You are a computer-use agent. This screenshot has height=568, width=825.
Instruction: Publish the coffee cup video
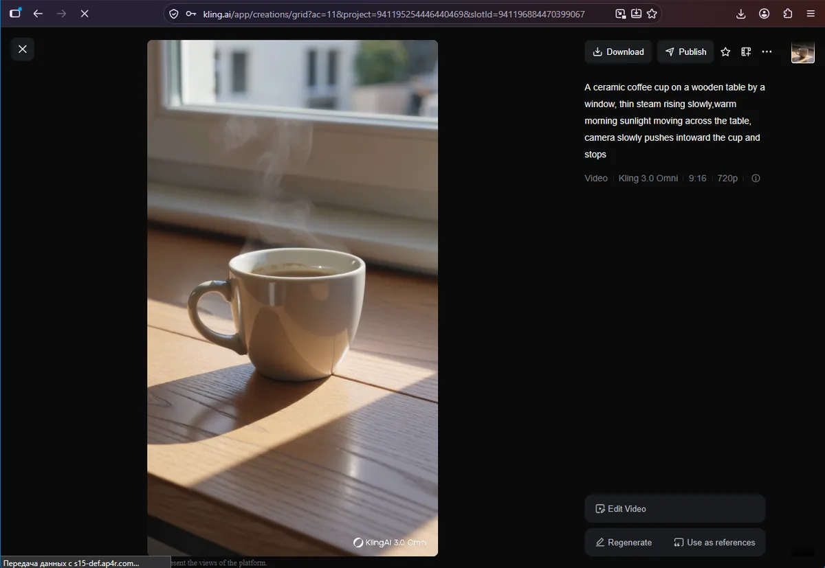(685, 52)
